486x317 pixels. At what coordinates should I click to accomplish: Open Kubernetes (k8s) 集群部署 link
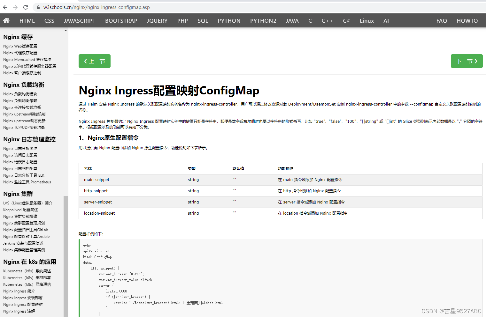[27, 278]
